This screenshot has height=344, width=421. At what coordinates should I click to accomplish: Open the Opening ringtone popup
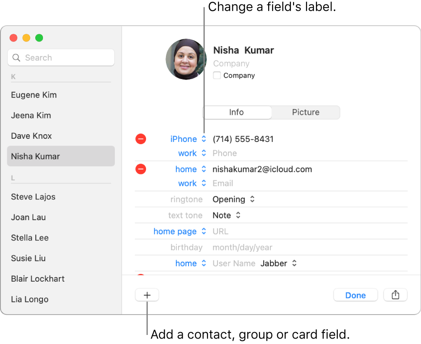point(234,199)
